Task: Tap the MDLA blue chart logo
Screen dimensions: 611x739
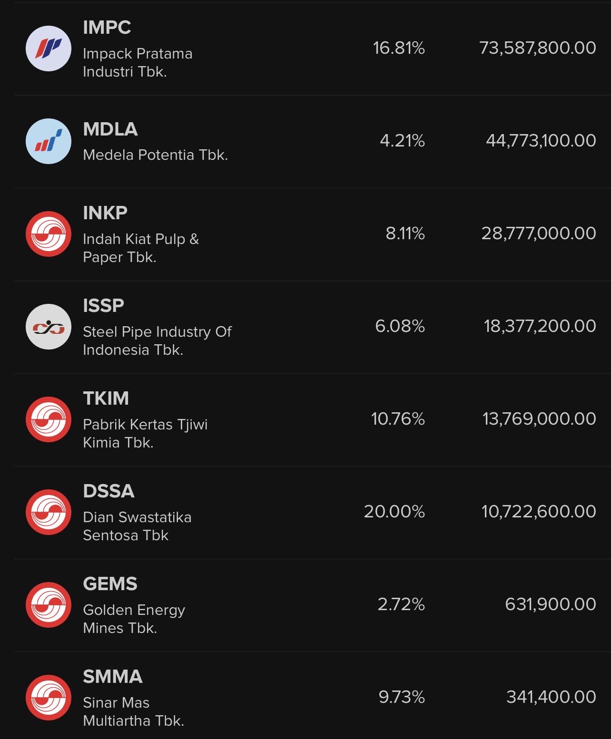Action: [x=49, y=141]
